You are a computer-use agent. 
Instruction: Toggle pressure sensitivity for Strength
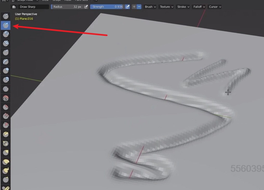coord(128,7)
